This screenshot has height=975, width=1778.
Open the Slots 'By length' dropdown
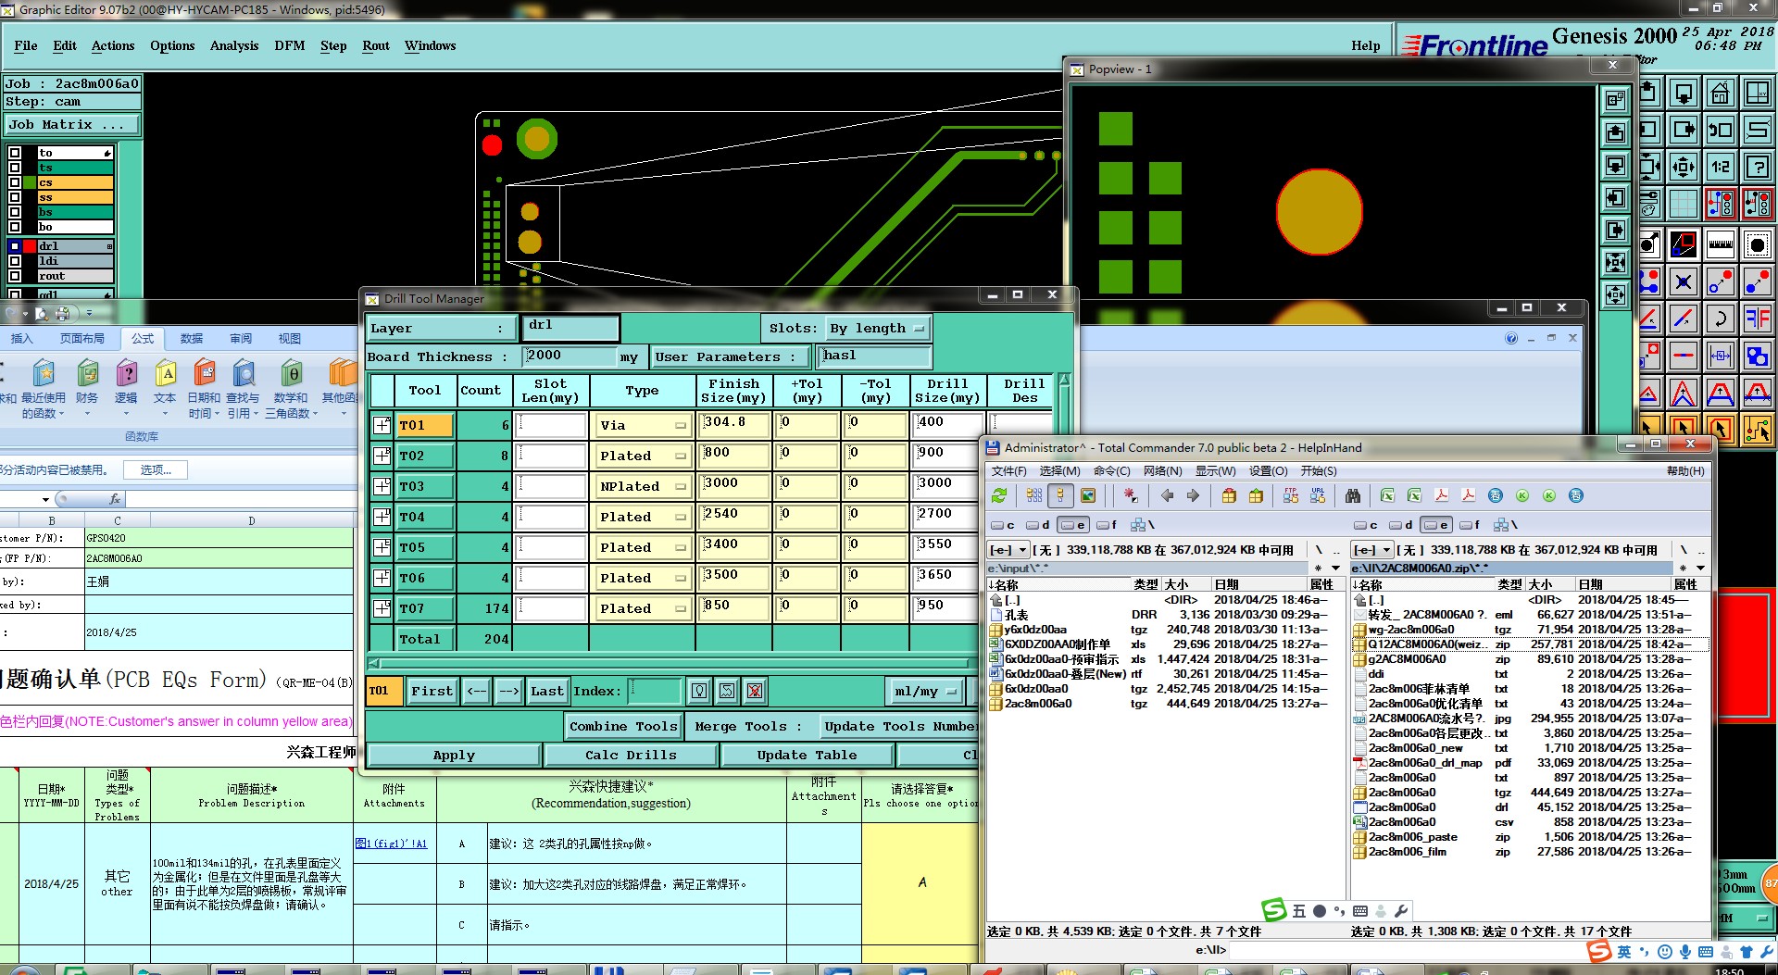[877, 329]
